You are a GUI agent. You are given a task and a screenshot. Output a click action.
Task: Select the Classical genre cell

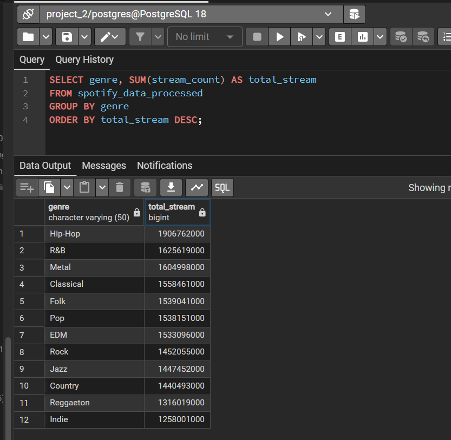pyautogui.click(x=94, y=285)
